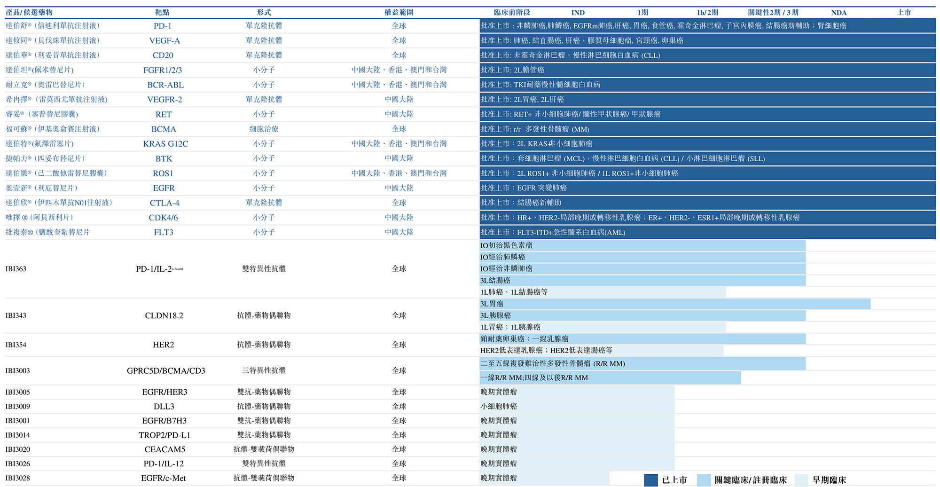The image size is (940, 487).
Task: Select product name 唯擇 (阿貝西利片)
Action: (39, 218)
